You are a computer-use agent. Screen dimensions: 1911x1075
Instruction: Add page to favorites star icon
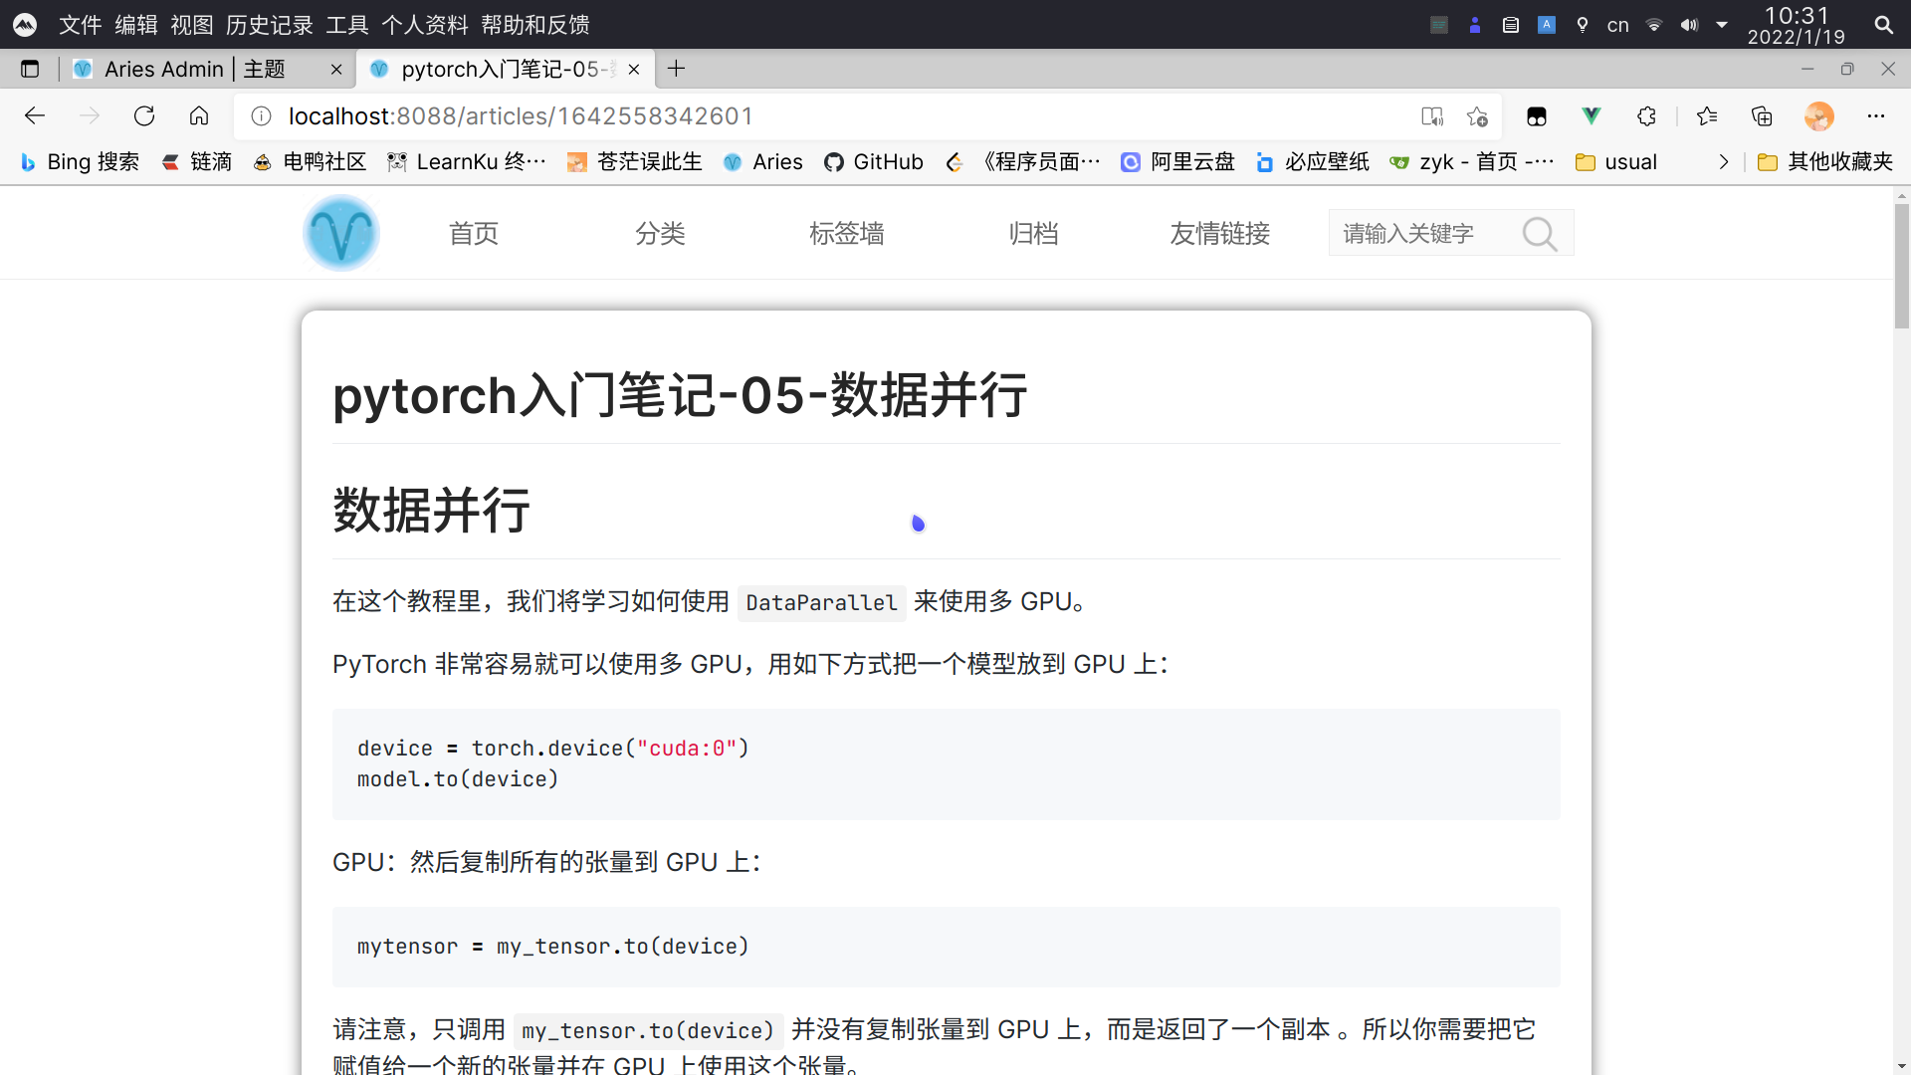tap(1477, 116)
